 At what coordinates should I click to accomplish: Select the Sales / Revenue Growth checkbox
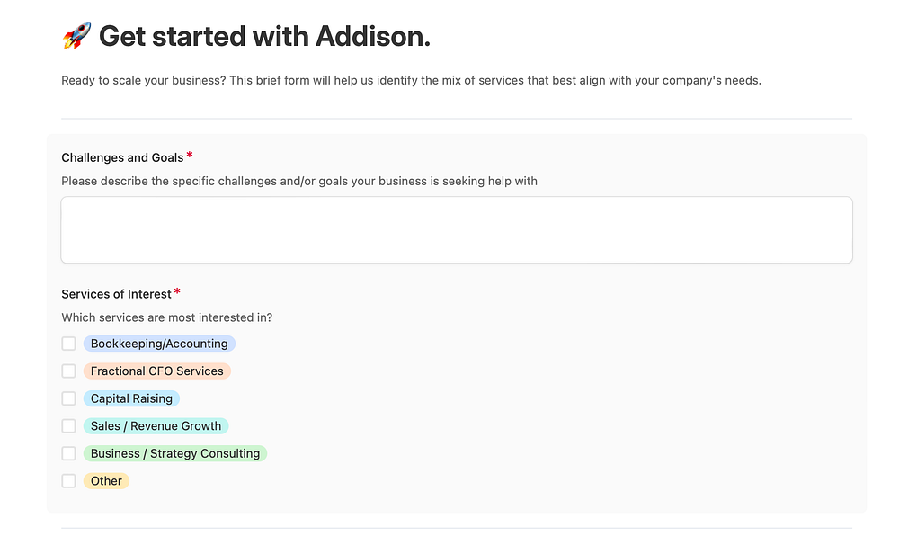[x=68, y=426]
